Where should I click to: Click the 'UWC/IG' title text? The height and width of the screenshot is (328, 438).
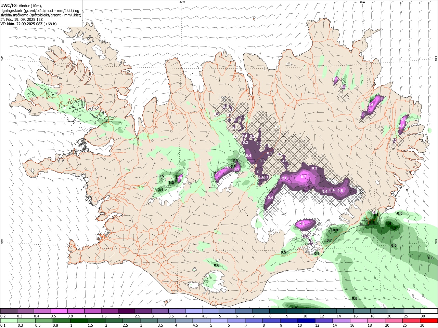(x=9, y=5)
